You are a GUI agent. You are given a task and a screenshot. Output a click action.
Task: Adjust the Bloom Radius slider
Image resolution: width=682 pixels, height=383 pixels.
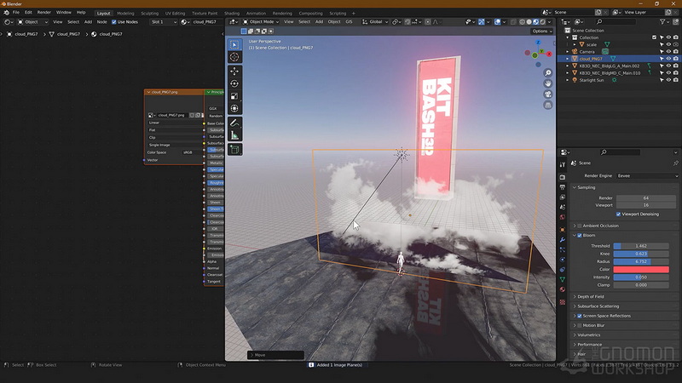(641, 261)
